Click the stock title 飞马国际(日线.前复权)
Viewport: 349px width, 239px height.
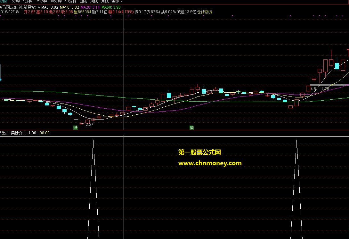click(x=18, y=7)
